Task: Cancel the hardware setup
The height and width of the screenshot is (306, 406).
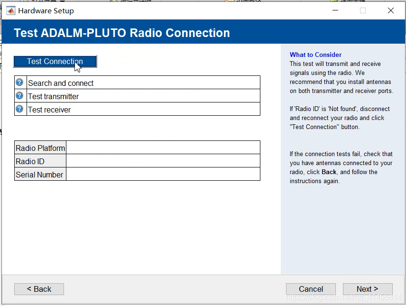Action: coord(311,289)
